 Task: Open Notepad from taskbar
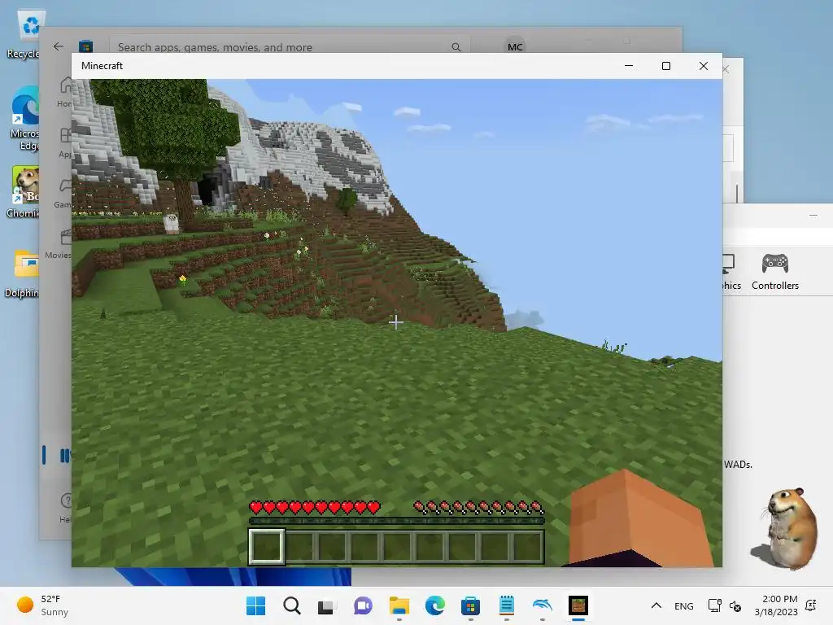(x=506, y=605)
